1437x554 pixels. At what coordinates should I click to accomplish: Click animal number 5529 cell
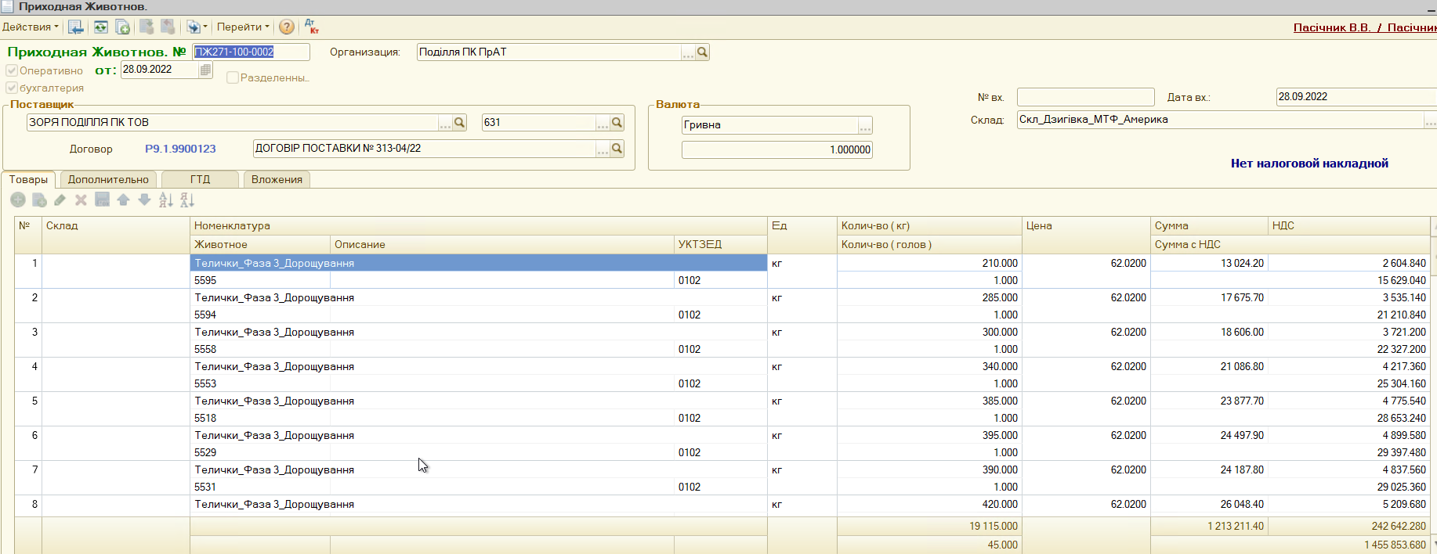(260, 452)
